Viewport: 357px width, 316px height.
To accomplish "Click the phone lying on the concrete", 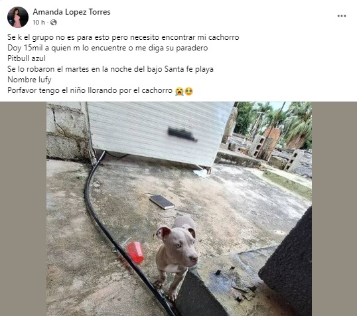I will [x=162, y=202].
